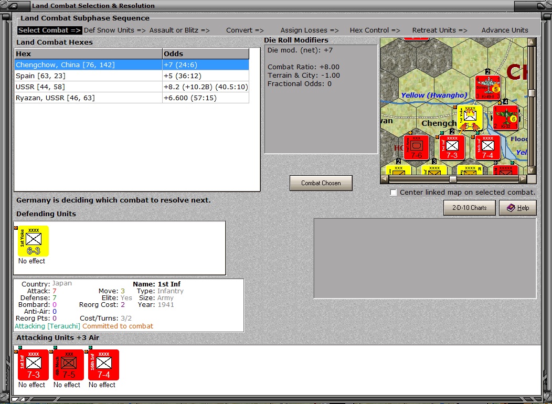Click the map vertical scrollbar thumb
Image resolution: width=552 pixels, height=404 pixels.
[x=532, y=93]
